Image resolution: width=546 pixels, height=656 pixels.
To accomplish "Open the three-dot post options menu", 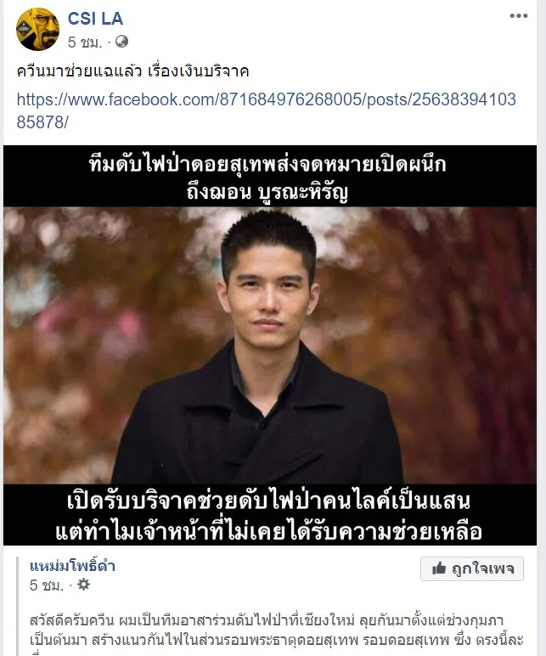I will (519, 16).
